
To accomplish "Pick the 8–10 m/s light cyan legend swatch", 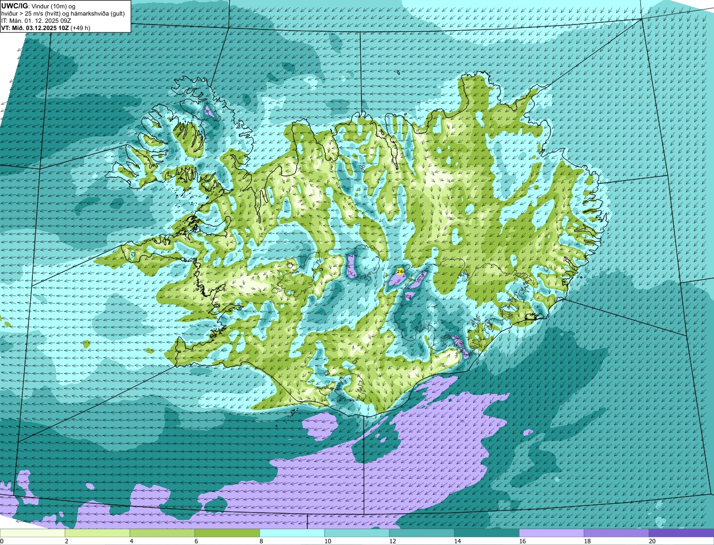I will tap(292, 533).
